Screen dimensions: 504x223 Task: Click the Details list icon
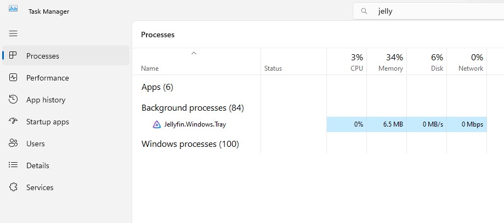[x=14, y=165]
